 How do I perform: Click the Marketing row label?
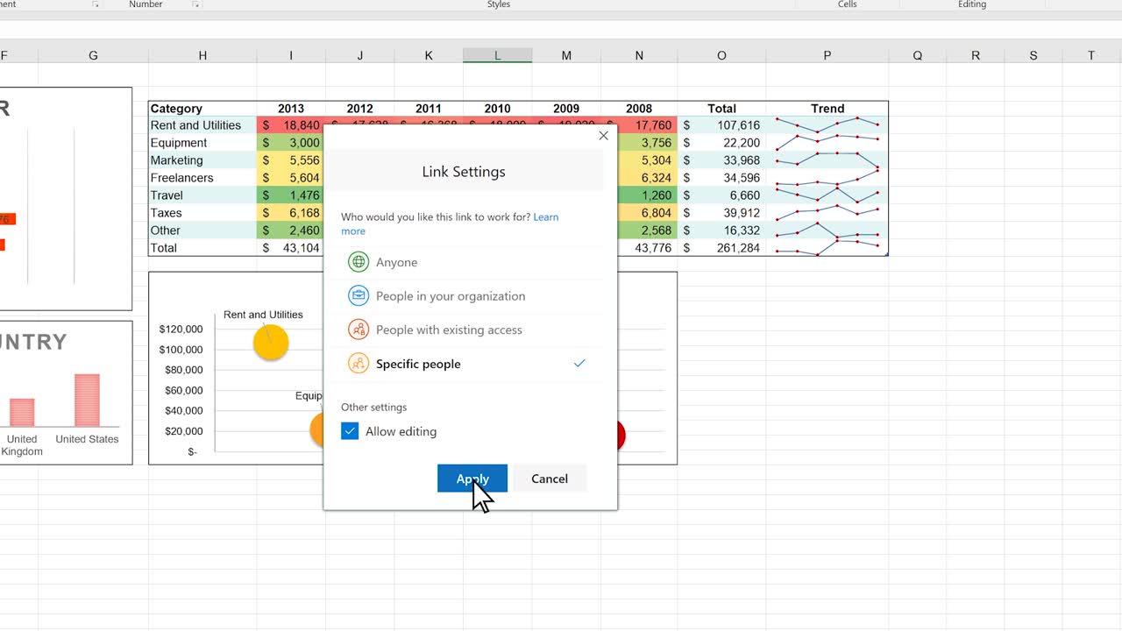coord(202,160)
